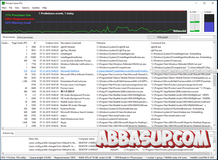Click 1876 threads in 179 processes status

point(128,158)
